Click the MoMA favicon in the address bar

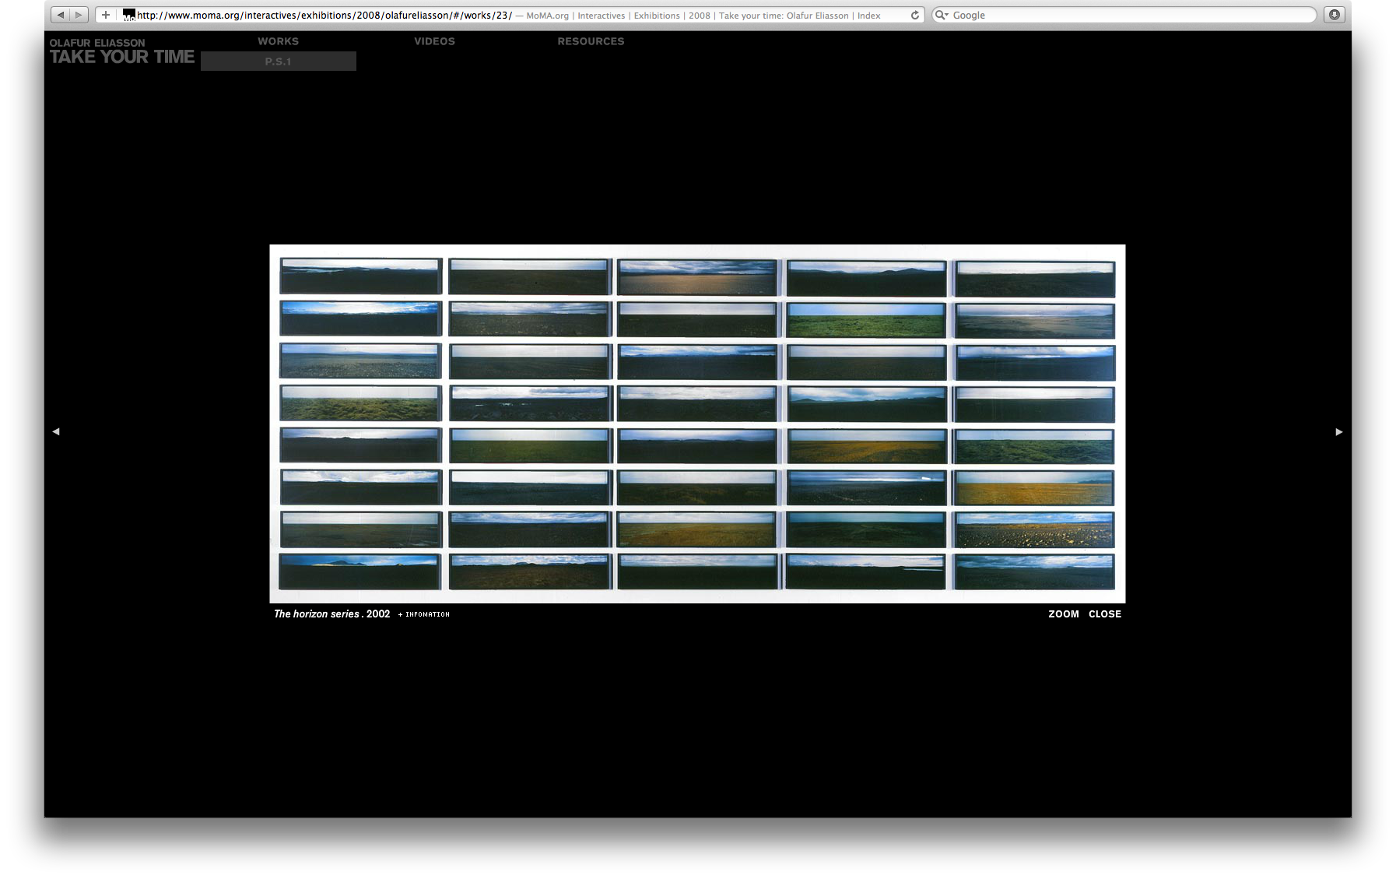pos(128,14)
